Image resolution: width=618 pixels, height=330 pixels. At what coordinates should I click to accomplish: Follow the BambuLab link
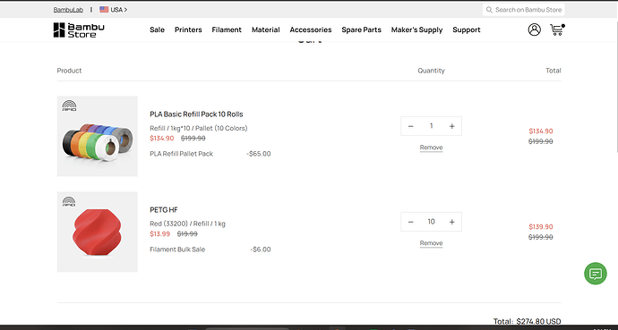[x=68, y=10]
